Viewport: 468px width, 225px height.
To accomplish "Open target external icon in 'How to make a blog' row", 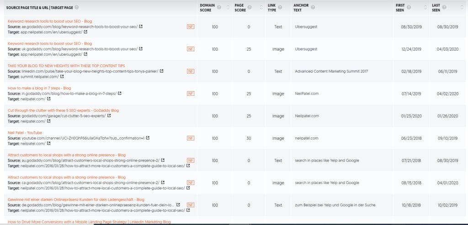I will [48, 99].
